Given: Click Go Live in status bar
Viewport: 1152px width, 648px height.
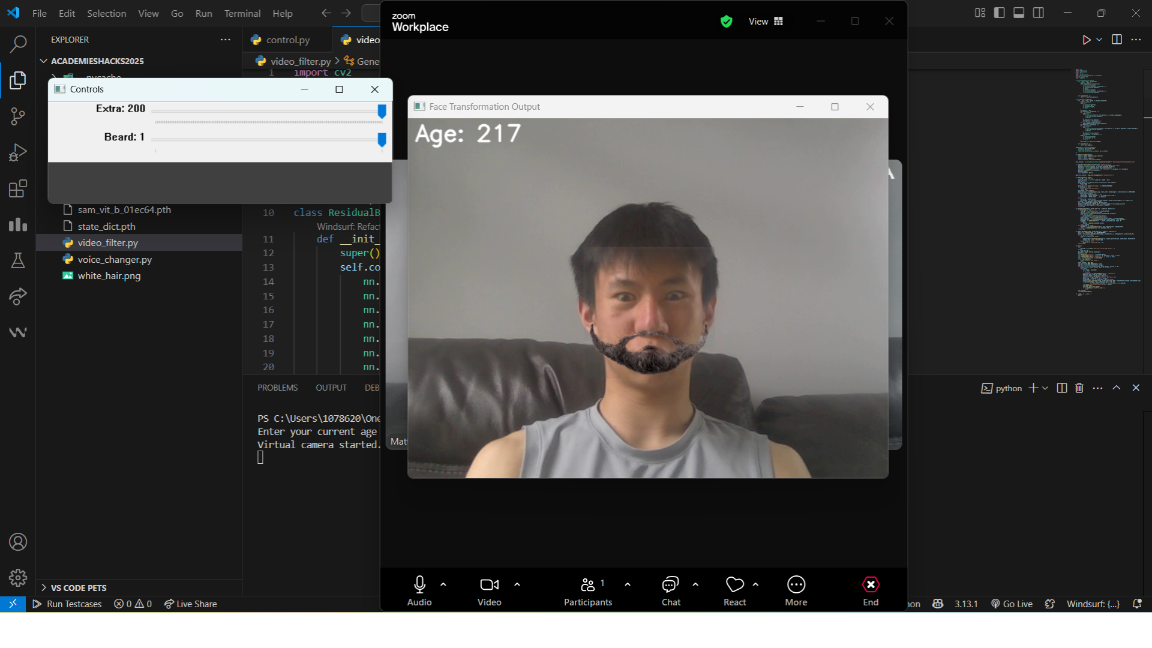Looking at the screenshot, I should pos(1012,604).
